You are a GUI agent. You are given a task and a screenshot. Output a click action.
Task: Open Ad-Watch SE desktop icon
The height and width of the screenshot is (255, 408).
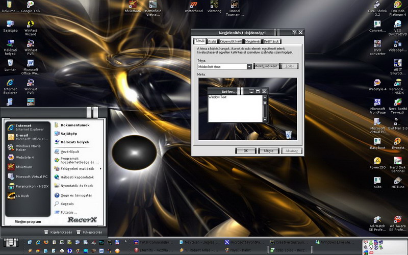pyautogui.click(x=377, y=223)
